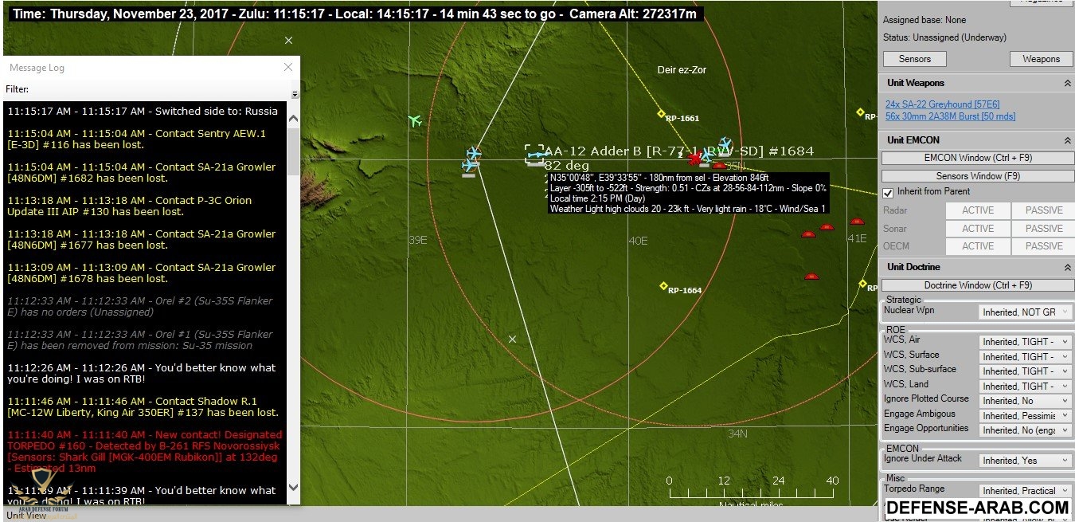Close the Message Log window
The height and width of the screenshot is (522, 1075).
click(x=288, y=68)
